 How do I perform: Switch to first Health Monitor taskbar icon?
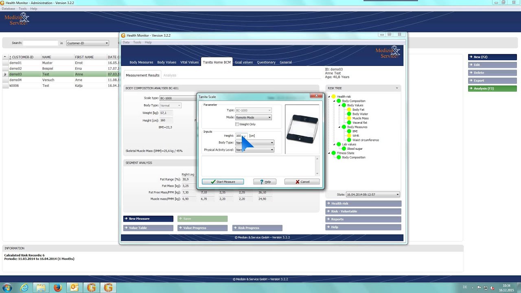(x=91, y=288)
